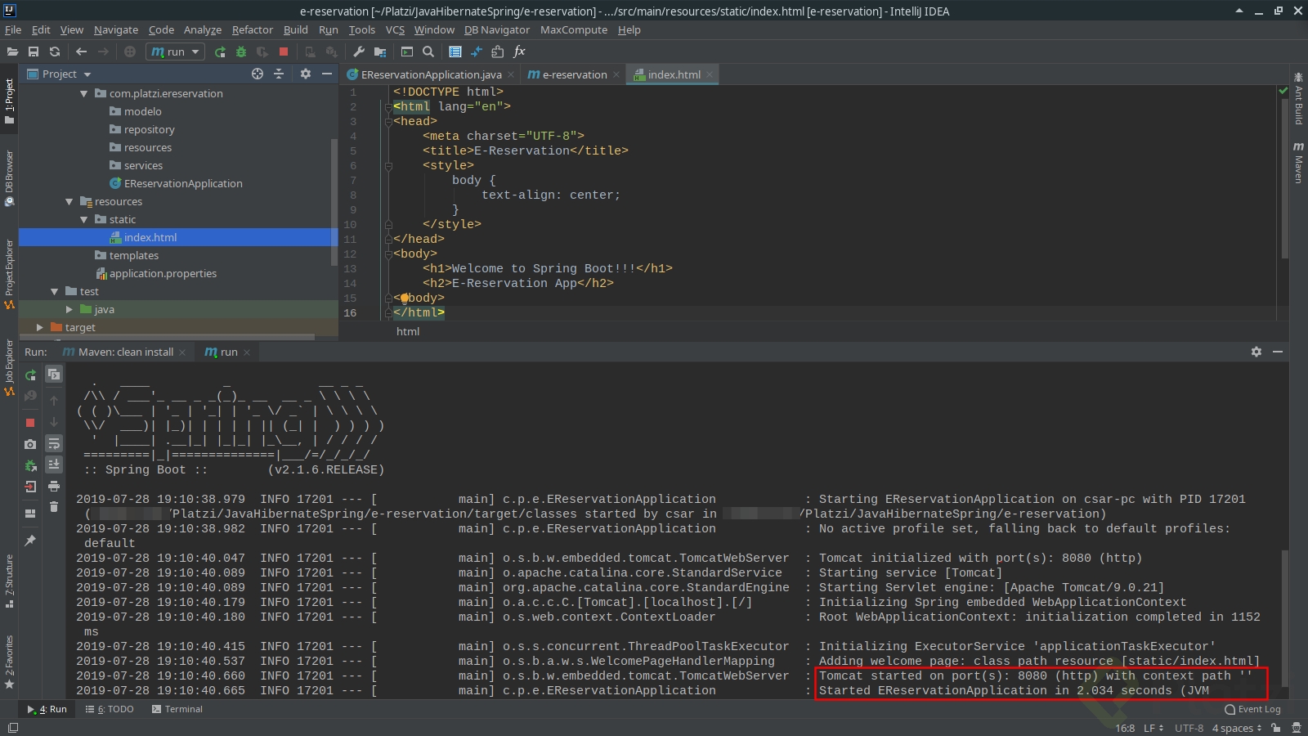This screenshot has width=1308, height=736.
Task: Click the Synchronize refresh icon in toolbar
Action: click(x=55, y=52)
